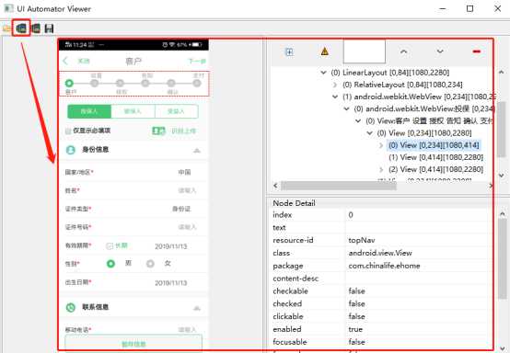Select the green 投保人 tab
The image size is (510, 353).
pyautogui.click(x=89, y=111)
